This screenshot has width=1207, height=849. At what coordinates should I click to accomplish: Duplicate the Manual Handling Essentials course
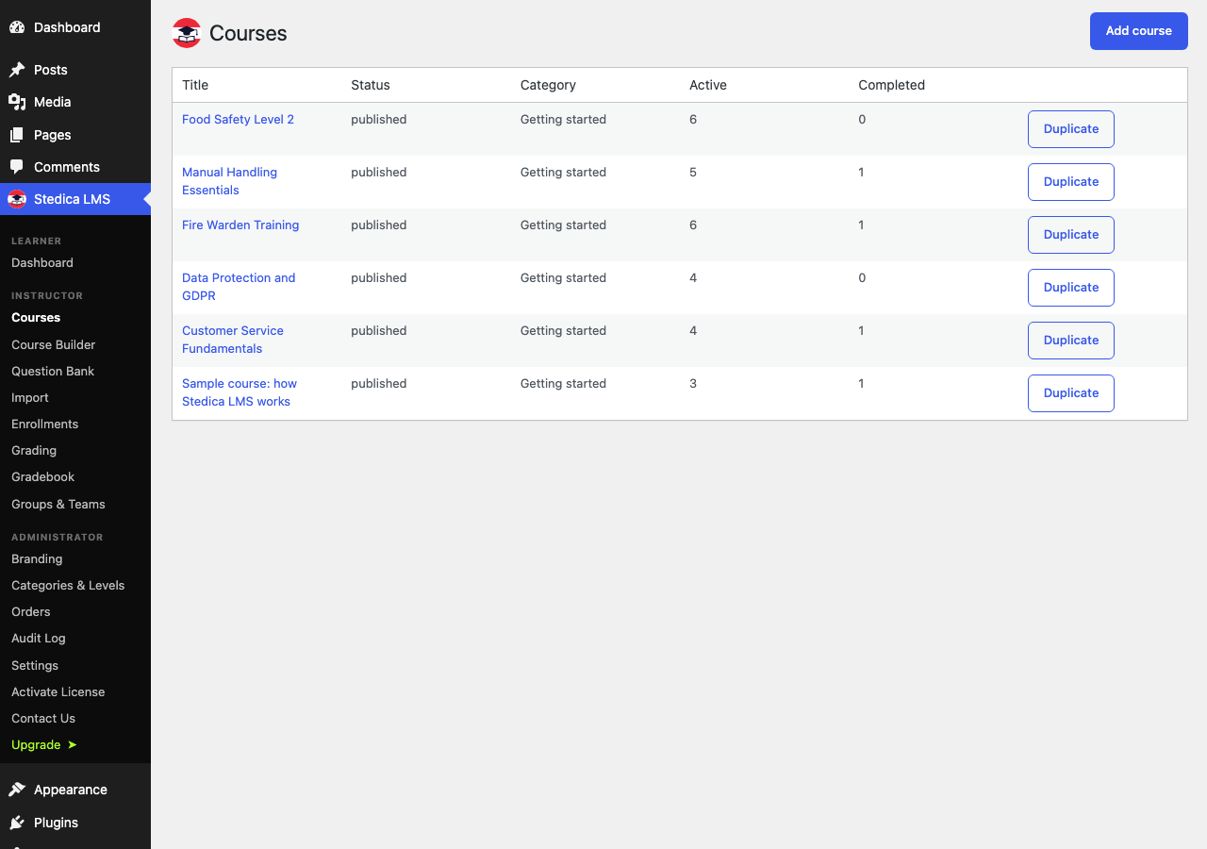coord(1071,182)
